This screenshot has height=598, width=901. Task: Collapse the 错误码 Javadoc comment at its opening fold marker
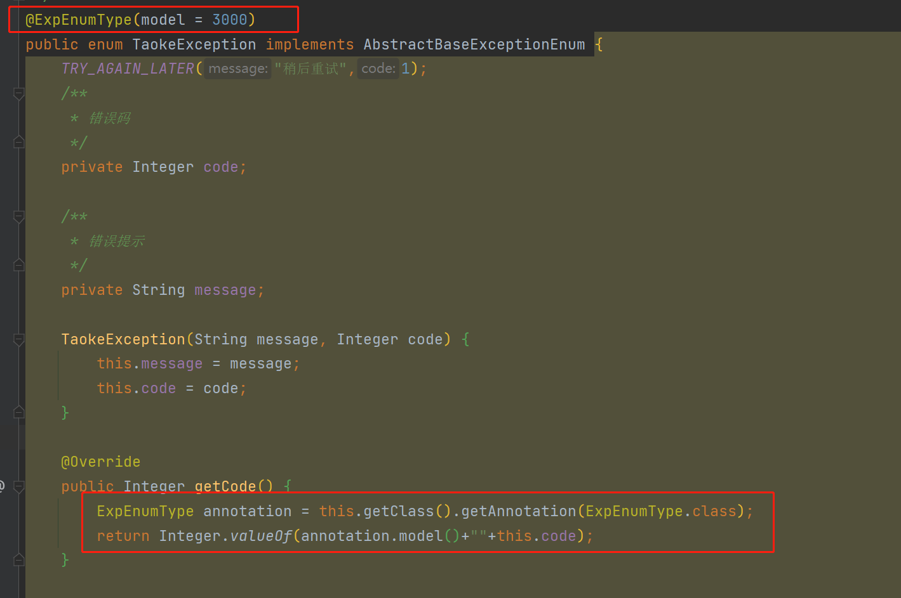[19, 94]
